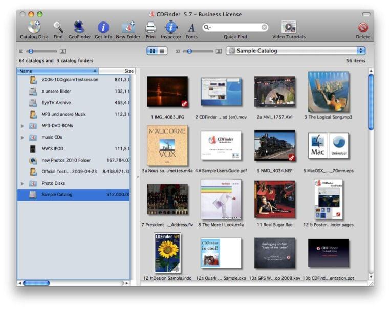
Task: Expand the Photo Disks folder
Action: click(x=23, y=184)
